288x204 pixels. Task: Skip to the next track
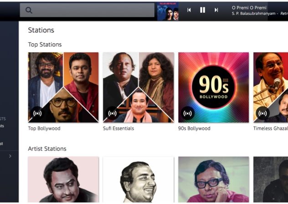(x=216, y=10)
